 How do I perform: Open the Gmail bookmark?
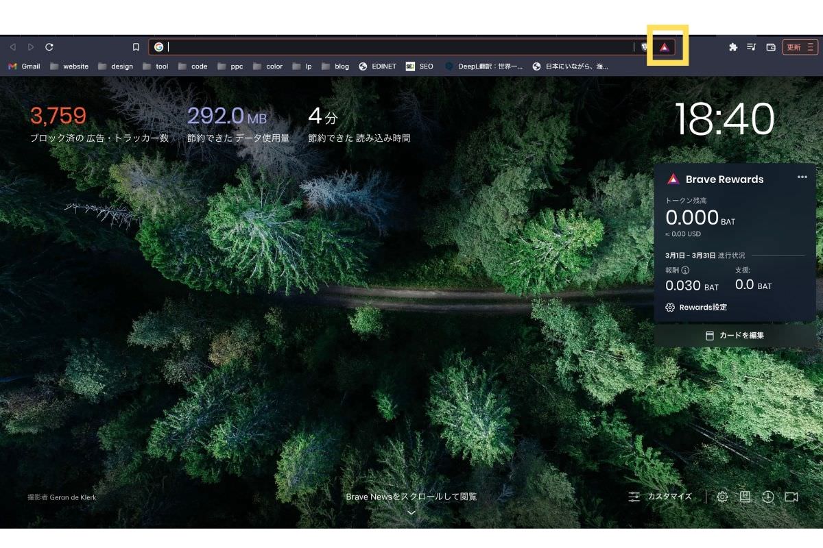click(x=24, y=66)
